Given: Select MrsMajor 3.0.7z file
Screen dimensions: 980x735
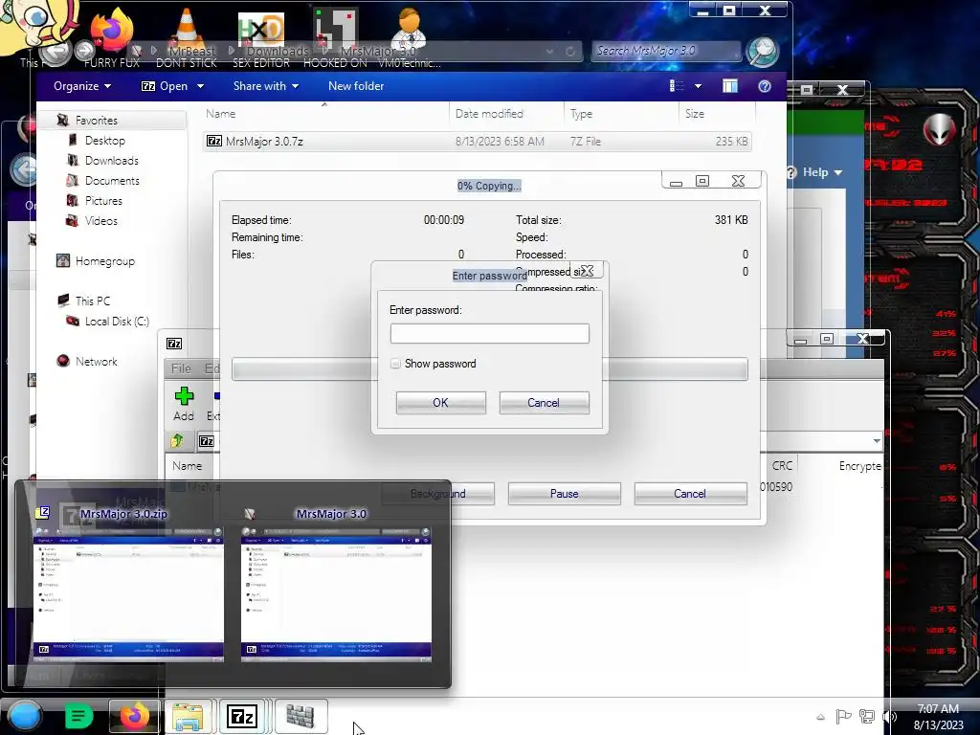Looking at the screenshot, I should pyautogui.click(x=478, y=142).
